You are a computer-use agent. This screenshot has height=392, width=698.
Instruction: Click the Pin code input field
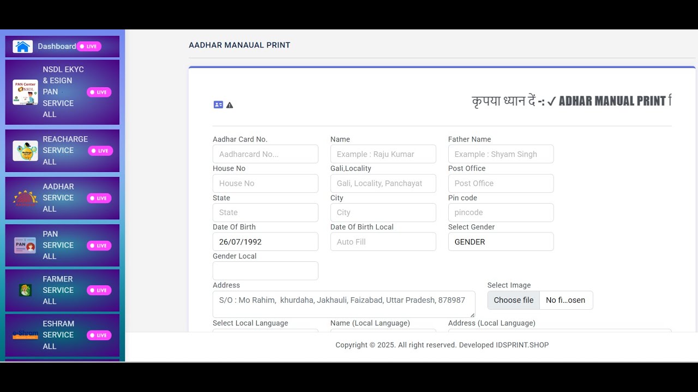pyautogui.click(x=501, y=212)
